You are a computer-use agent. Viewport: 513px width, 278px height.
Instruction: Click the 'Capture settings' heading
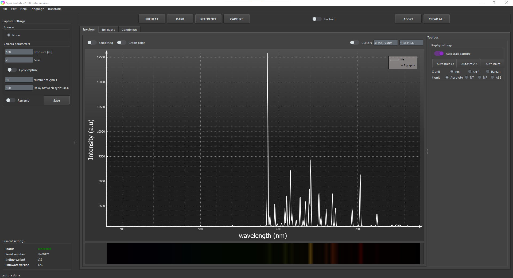click(x=14, y=21)
